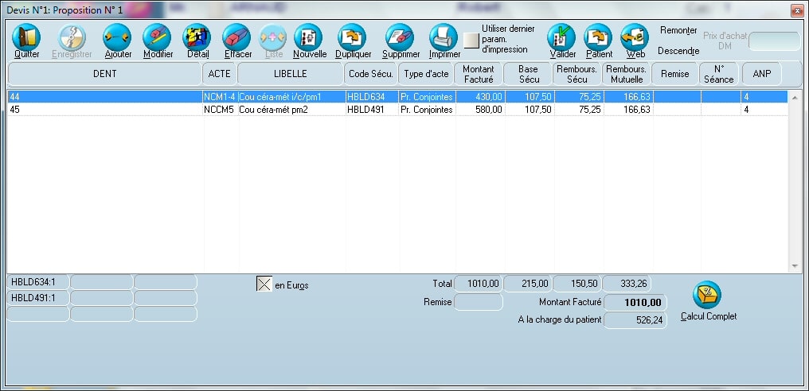Open the Patient file icon
Image resolution: width=809 pixels, height=391 pixels.
pyautogui.click(x=598, y=38)
